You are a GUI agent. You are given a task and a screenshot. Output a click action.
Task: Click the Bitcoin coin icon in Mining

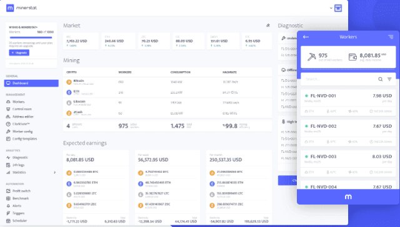69,82
